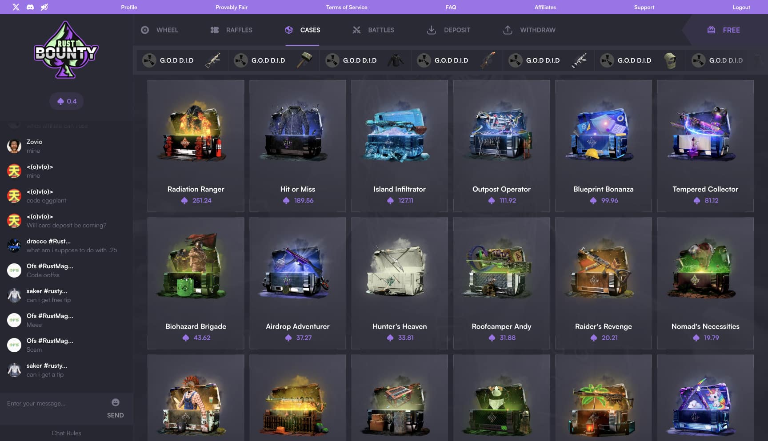Switch to the Raffles tab
Image resolution: width=768 pixels, height=441 pixels.
pos(231,30)
